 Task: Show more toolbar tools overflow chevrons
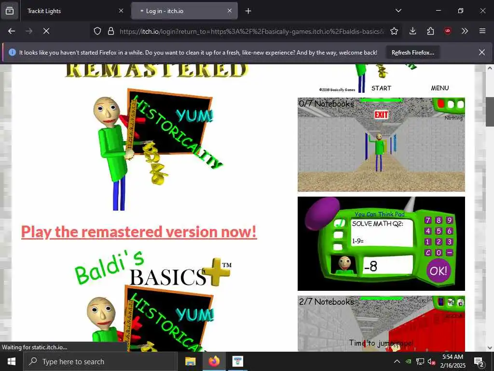tap(465, 31)
